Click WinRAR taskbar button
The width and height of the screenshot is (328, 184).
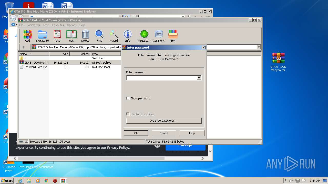click(x=63, y=181)
